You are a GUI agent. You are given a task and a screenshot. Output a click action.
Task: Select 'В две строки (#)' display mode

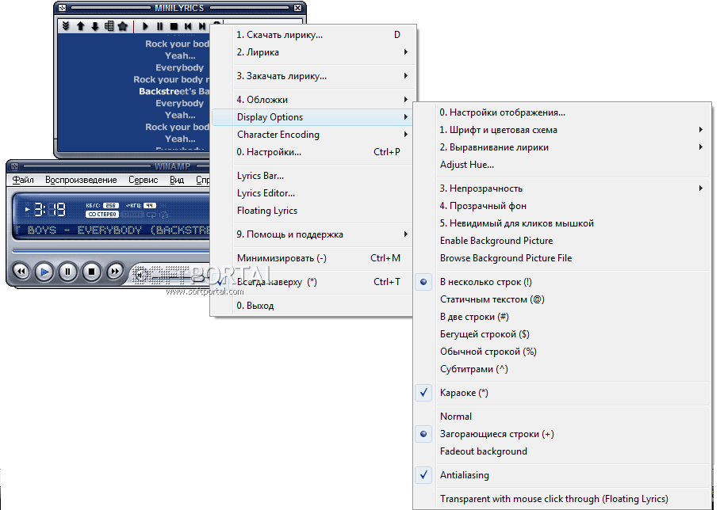pyautogui.click(x=562, y=317)
